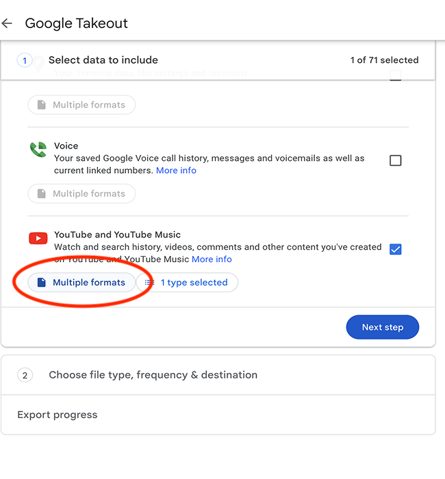Screen dimensions: 445x479
Task: Go back using the arrow icon
Action: (x=8, y=23)
